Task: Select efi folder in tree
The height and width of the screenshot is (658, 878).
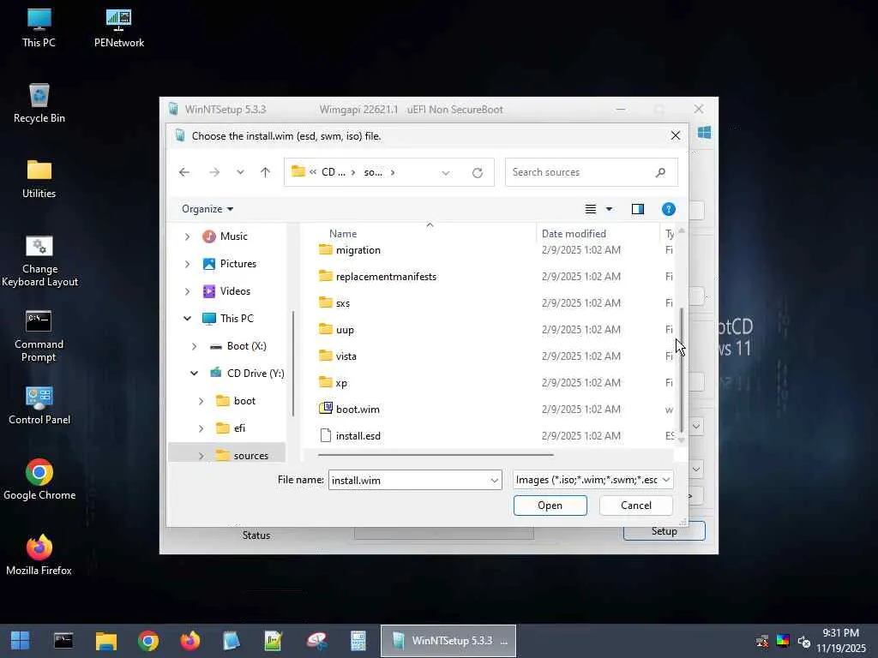Action: pos(239,428)
